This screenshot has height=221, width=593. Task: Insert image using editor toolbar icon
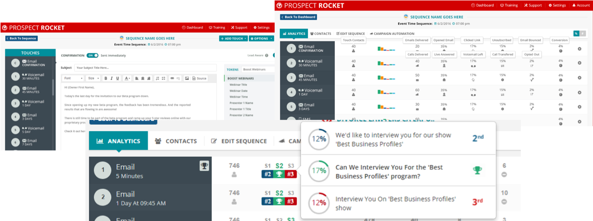coord(187,78)
